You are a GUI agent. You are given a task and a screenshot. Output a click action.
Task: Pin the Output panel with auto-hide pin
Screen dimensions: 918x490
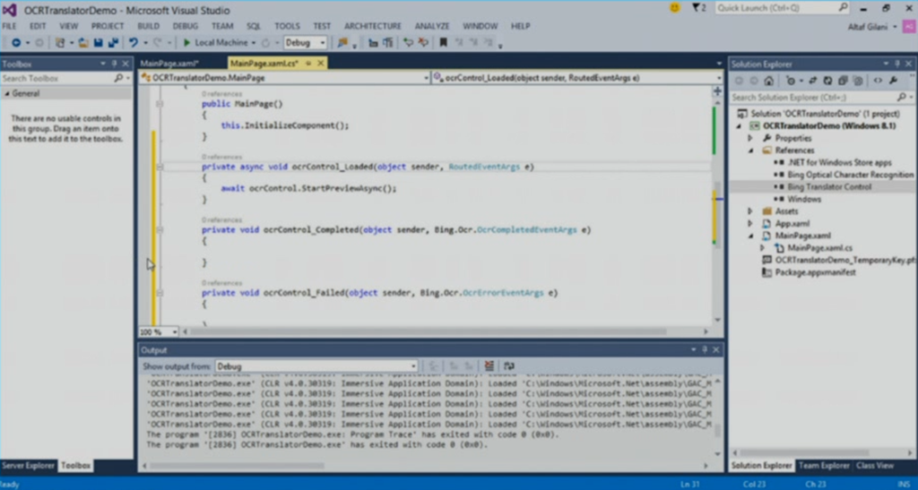tap(705, 349)
